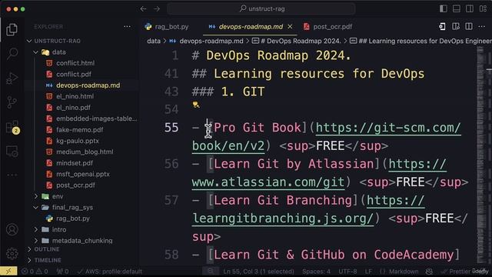Open the Customize Layout icon
Screen dimensions: 492x277
[x=483, y=8]
